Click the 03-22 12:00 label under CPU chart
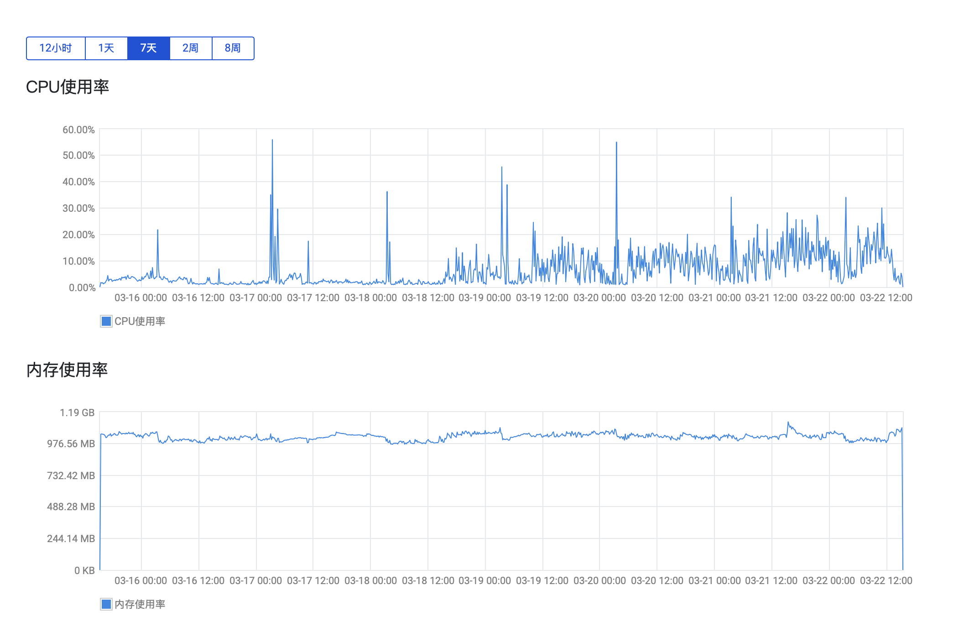Image resolution: width=969 pixels, height=627 pixels. click(886, 298)
